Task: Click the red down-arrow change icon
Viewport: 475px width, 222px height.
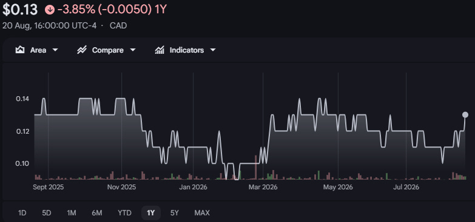Action: (x=50, y=10)
